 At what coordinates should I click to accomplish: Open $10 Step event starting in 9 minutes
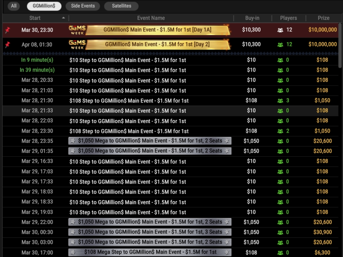tap(128, 60)
